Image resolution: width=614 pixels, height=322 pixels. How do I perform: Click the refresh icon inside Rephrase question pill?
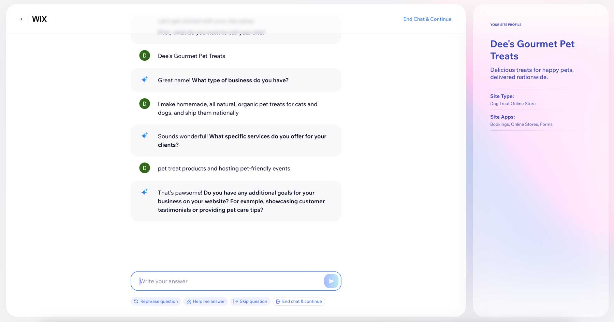[x=136, y=301]
